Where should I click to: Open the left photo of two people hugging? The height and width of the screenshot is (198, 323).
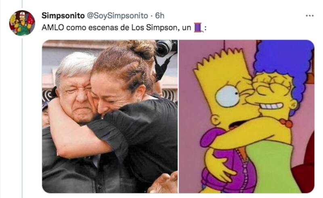pos(110,116)
